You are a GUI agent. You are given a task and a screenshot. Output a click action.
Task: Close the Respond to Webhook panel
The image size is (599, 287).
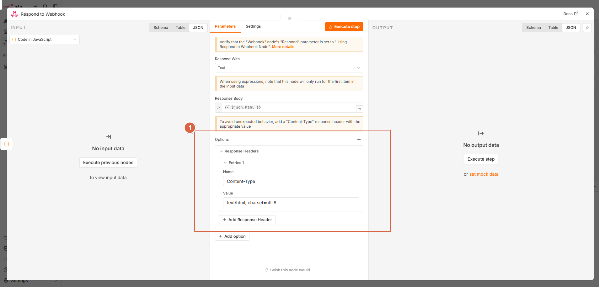(x=587, y=14)
